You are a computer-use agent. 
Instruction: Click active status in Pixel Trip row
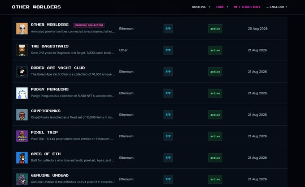215,136
